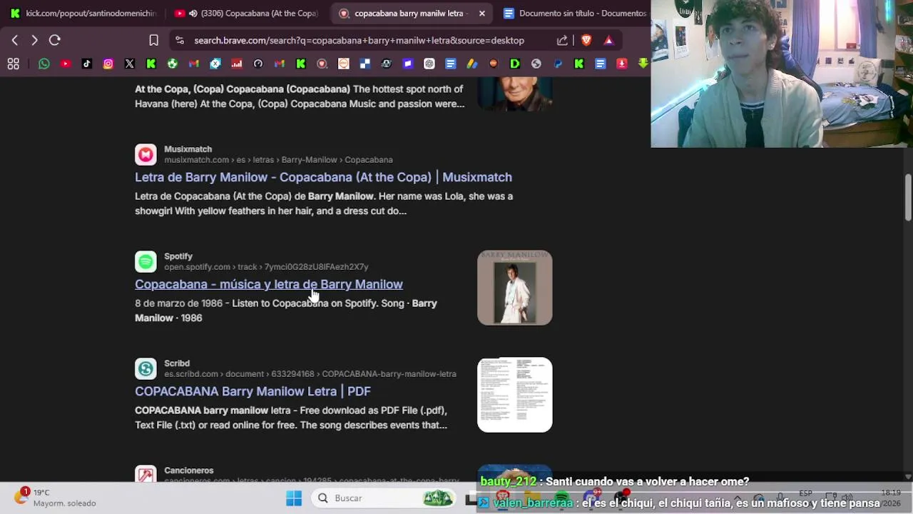Click the webcam overlay video
The height and width of the screenshot is (514, 913).
point(782,74)
